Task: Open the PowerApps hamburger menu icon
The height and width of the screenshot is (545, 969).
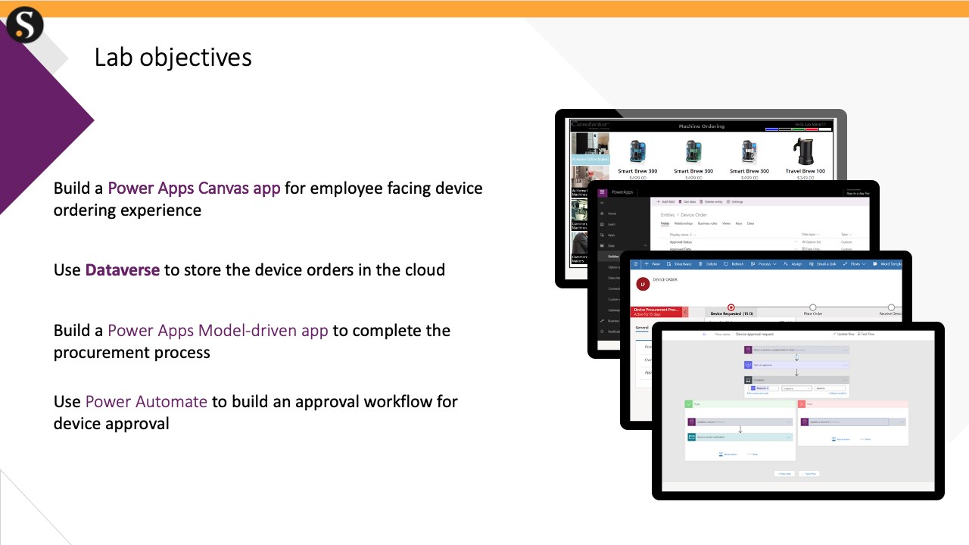Action: click(x=602, y=192)
